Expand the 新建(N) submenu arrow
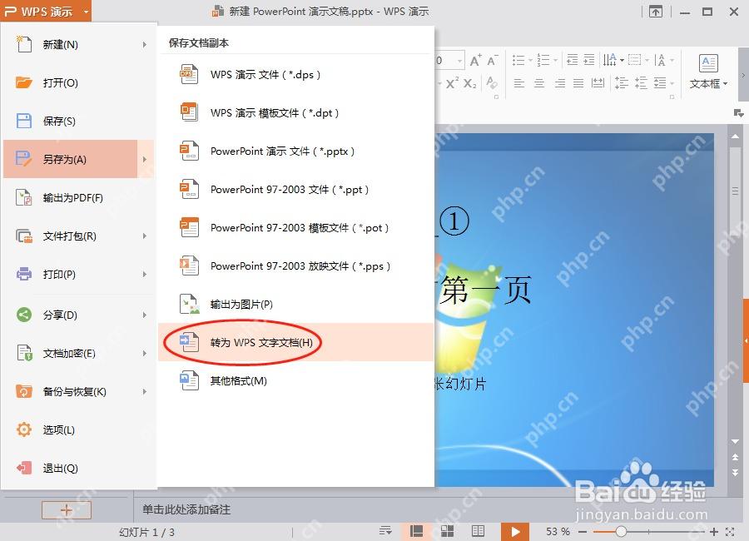 [144, 44]
